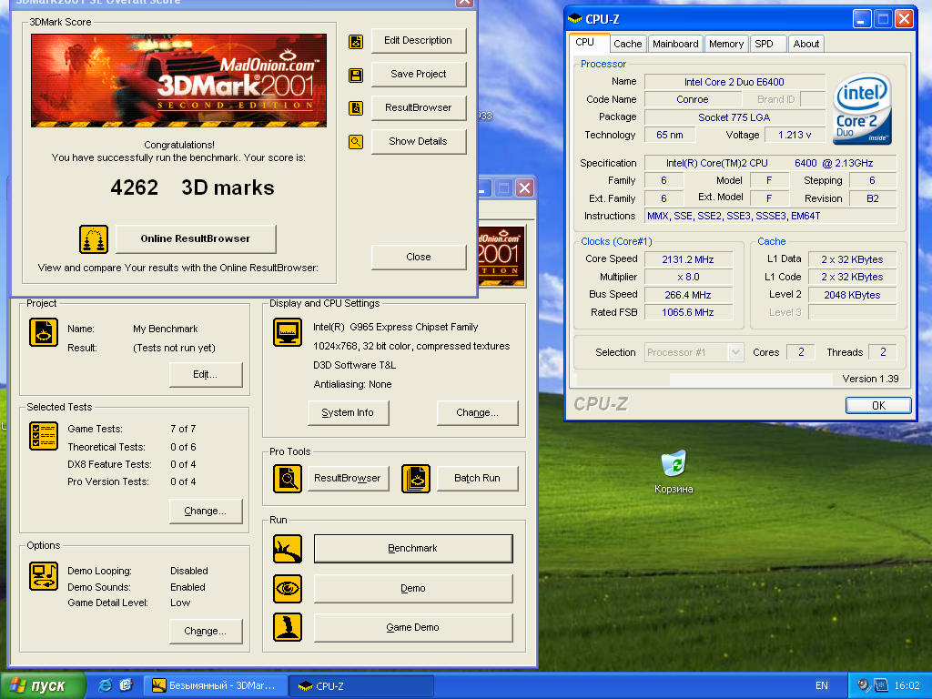Click the Project document icon
The image size is (932, 699).
pos(44,332)
